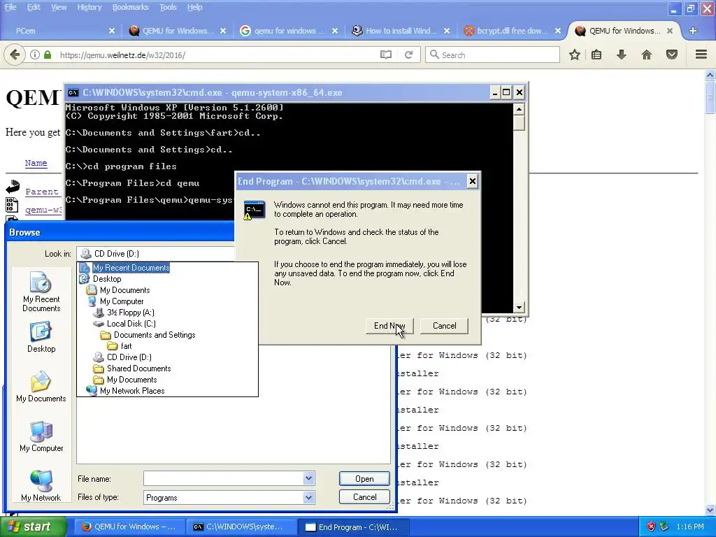The width and height of the screenshot is (716, 537).
Task: Open Firefox hamburger menu
Action: pyautogui.click(x=701, y=55)
